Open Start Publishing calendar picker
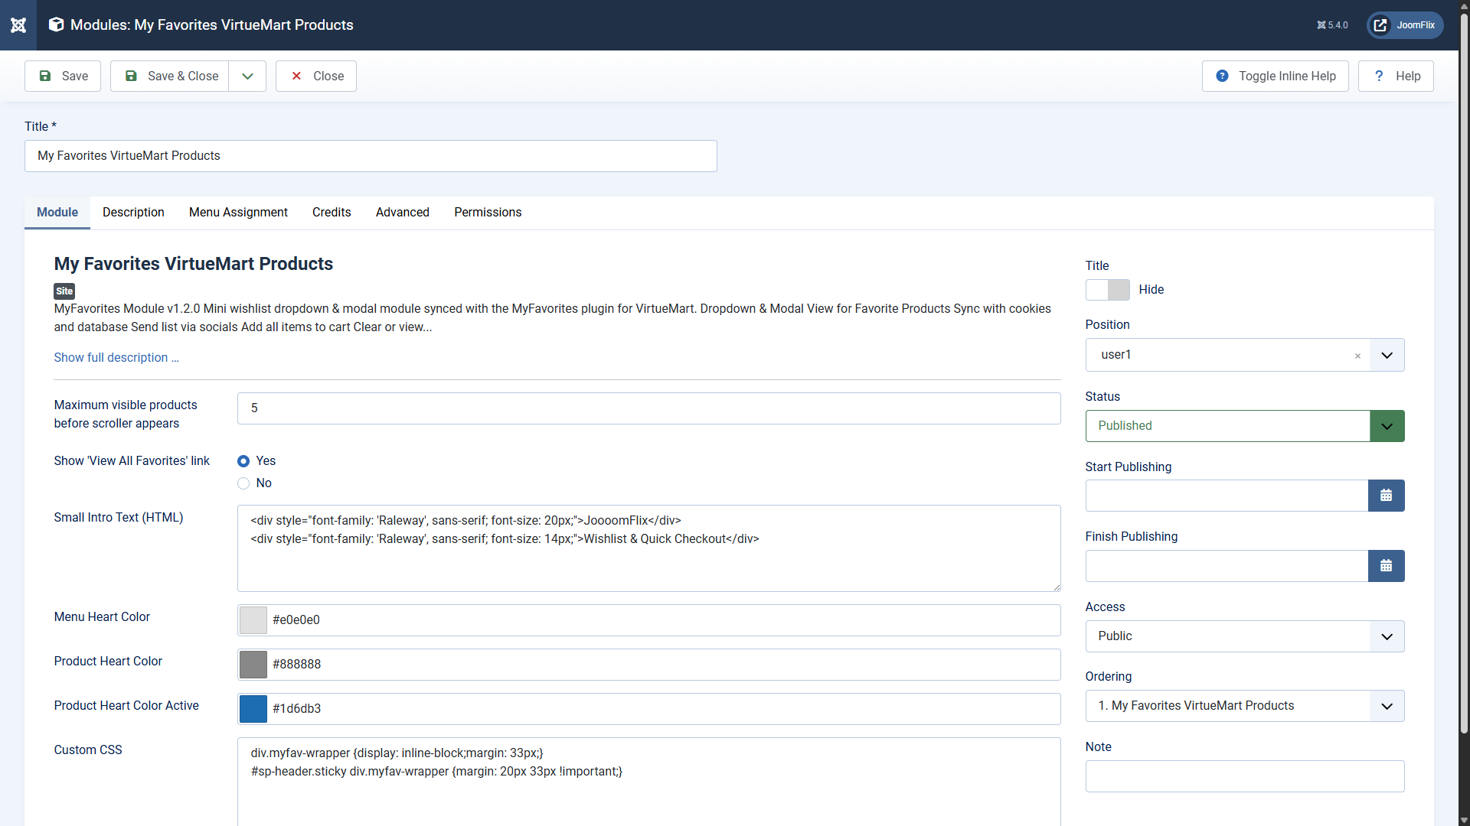 pos(1386,496)
